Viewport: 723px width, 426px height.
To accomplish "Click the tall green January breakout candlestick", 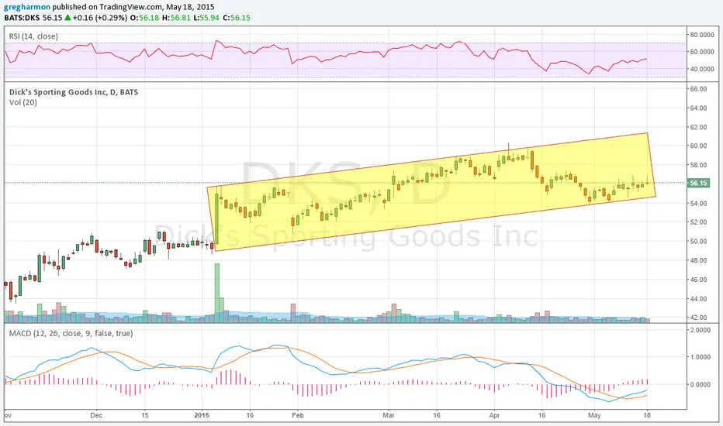I will click(216, 218).
